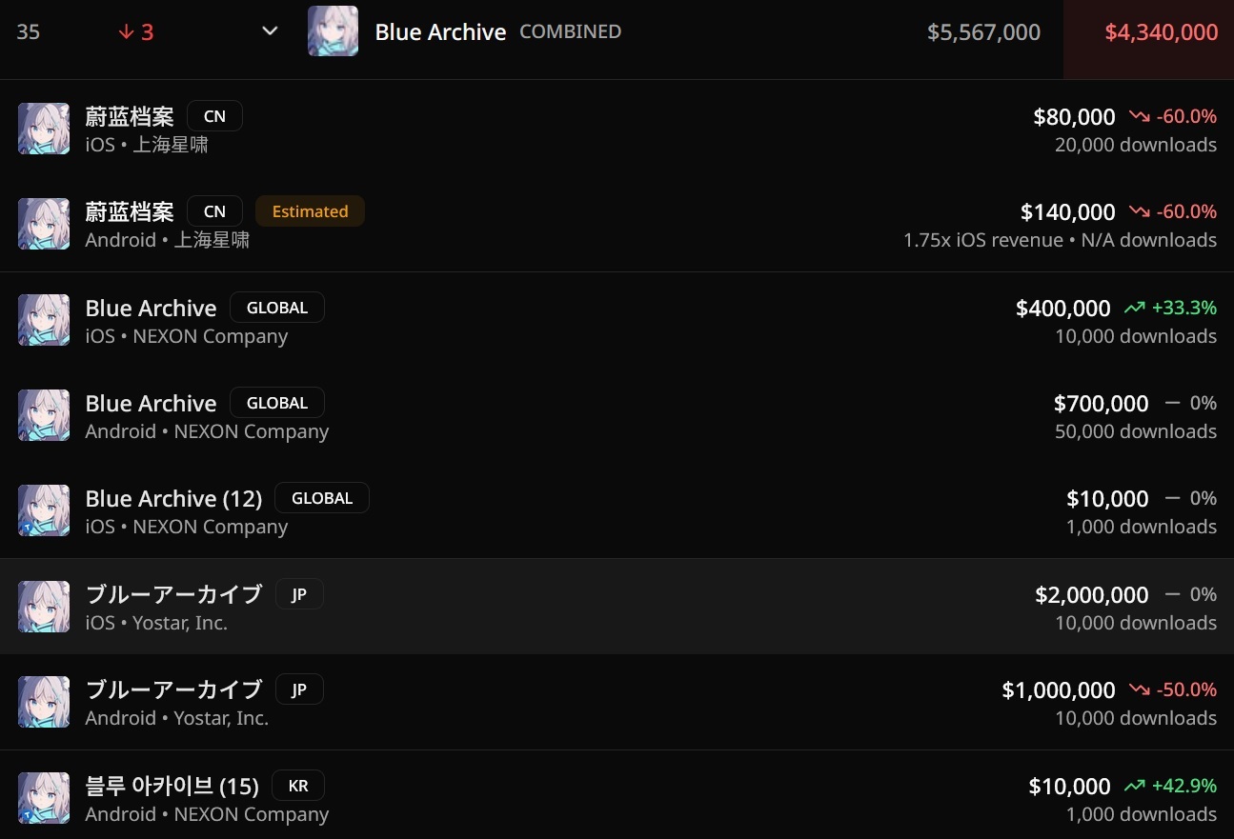The height and width of the screenshot is (839, 1234).
Task: Click downtrend icon beside $140,000
Action: pos(1139,211)
